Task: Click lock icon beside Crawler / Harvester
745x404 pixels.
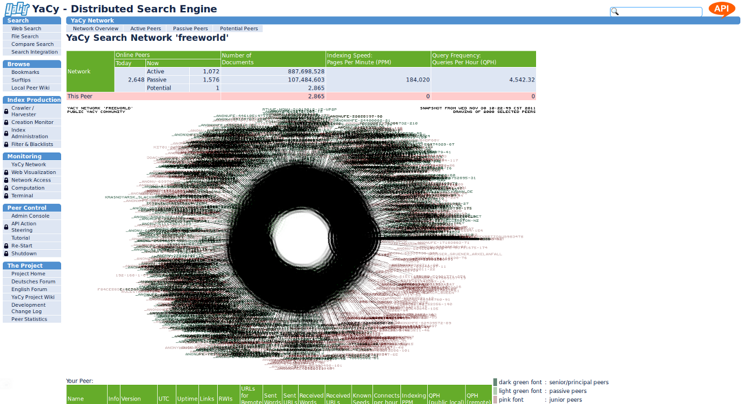Action: tap(6, 111)
